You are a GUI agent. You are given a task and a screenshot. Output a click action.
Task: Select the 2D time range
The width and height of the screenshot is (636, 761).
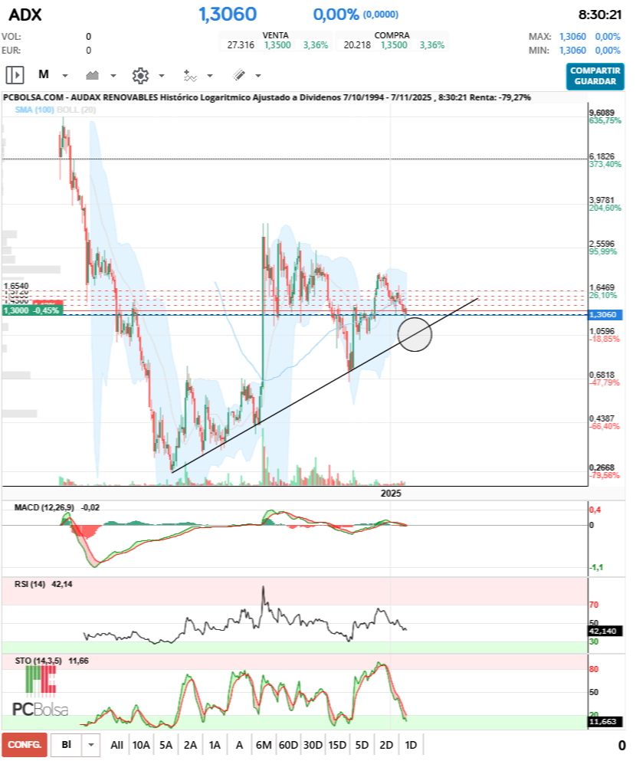(386, 745)
